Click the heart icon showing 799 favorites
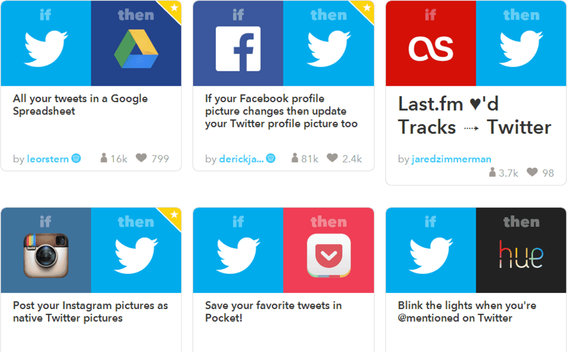The width and height of the screenshot is (567, 352). [x=141, y=158]
